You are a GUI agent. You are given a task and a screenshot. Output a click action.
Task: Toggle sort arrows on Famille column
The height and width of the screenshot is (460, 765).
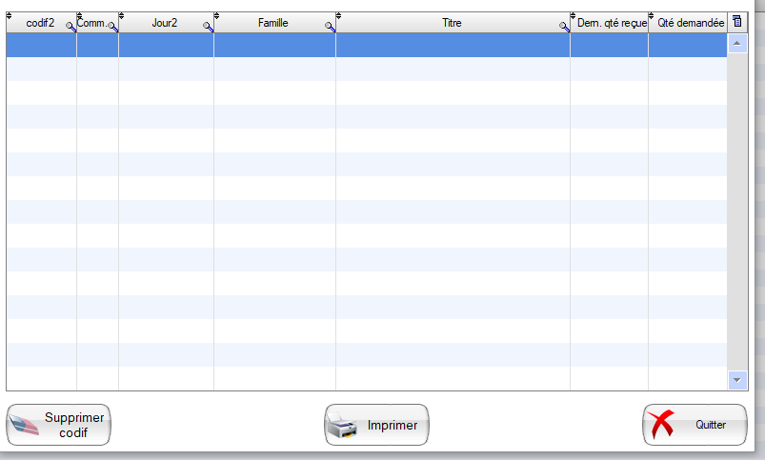217,16
